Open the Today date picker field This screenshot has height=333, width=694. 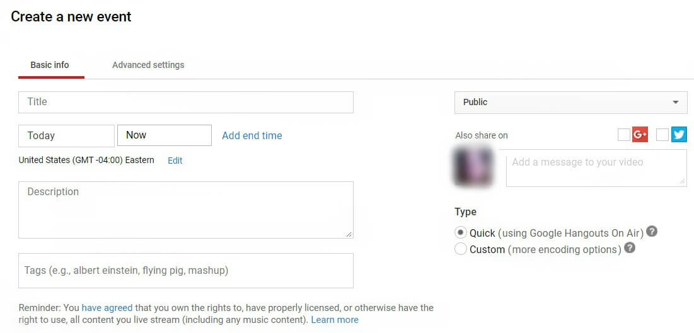[66, 135]
